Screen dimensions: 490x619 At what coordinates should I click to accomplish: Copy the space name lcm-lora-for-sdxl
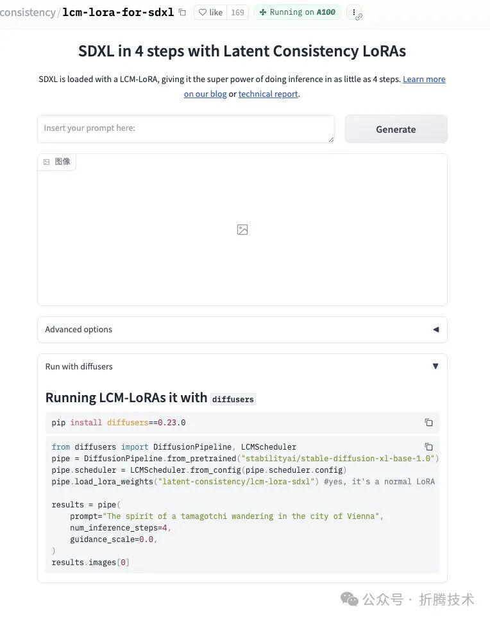182,12
